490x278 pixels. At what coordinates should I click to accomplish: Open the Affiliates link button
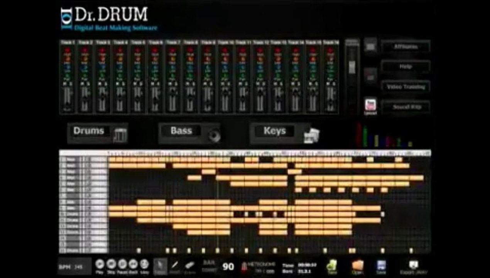coord(406,47)
